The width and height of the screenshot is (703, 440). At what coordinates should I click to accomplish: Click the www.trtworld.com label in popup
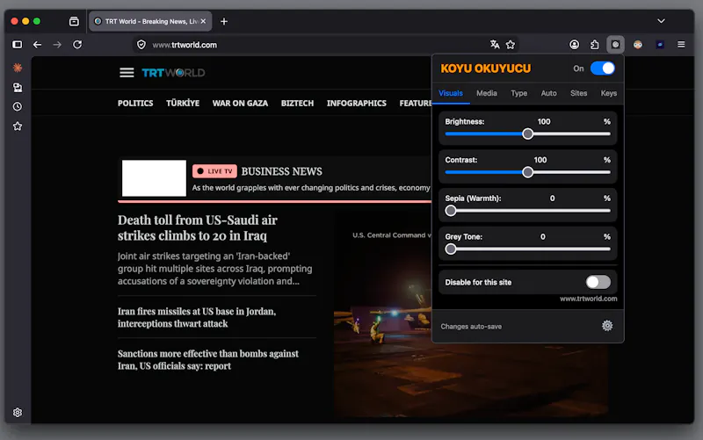coord(588,299)
